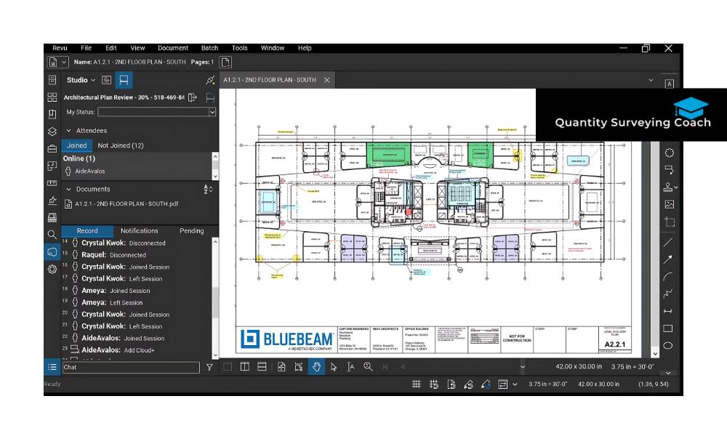The image size is (727, 436).
Task: Toggle the grid display in status bar
Action: pyautogui.click(x=417, y=384)
